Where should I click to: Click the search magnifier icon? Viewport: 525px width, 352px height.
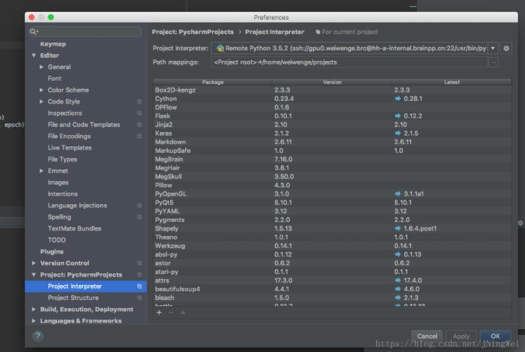coord(34,32)
